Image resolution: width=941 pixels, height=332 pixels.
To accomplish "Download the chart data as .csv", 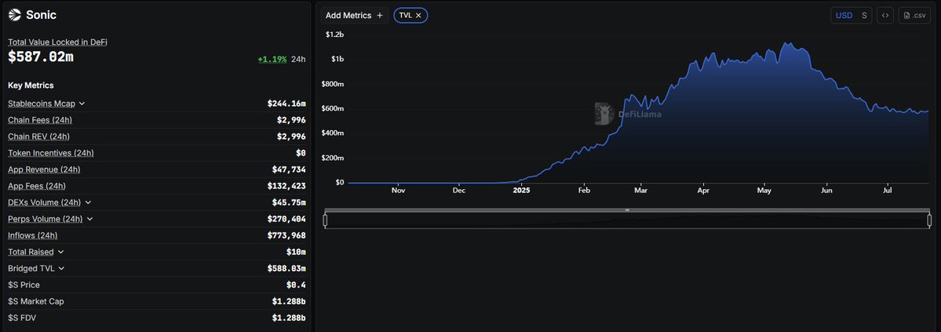I will [x=914, y=16].
